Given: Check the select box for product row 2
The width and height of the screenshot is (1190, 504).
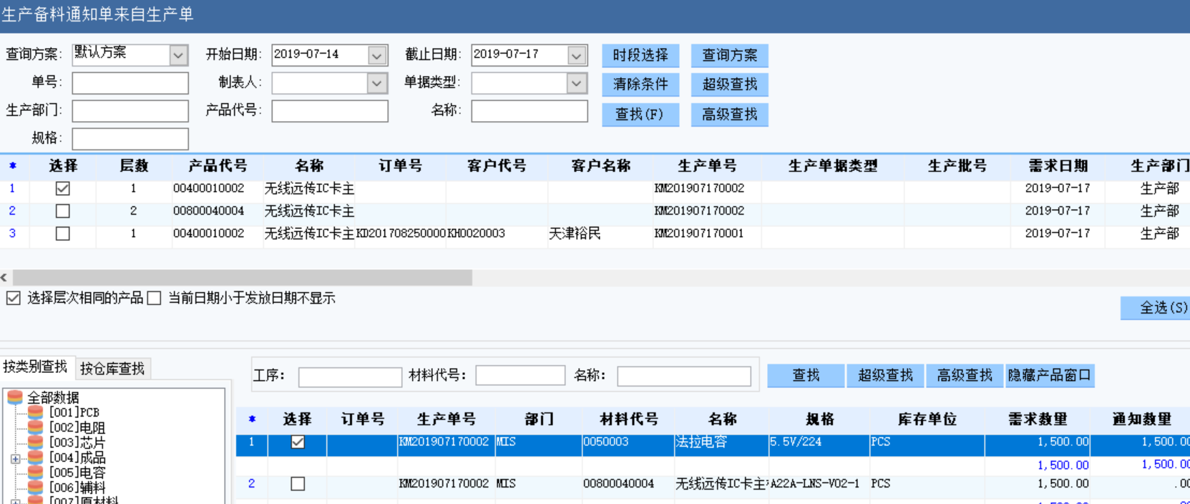Looking at the screenshot, I should [x=63, y=211].
